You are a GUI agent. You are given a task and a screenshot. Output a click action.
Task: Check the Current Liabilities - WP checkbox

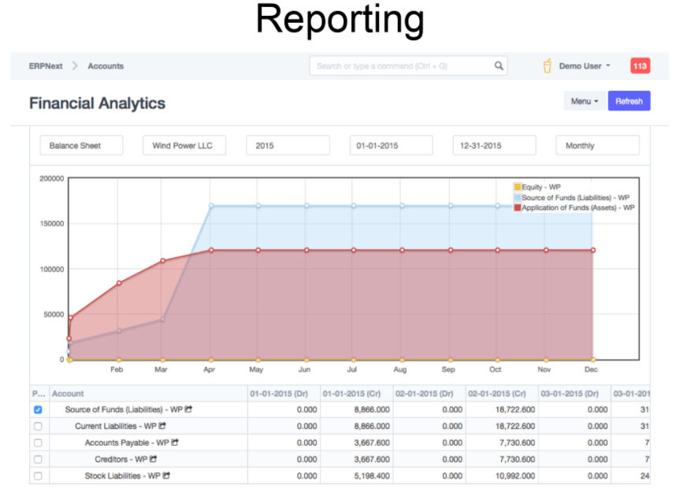38,426
